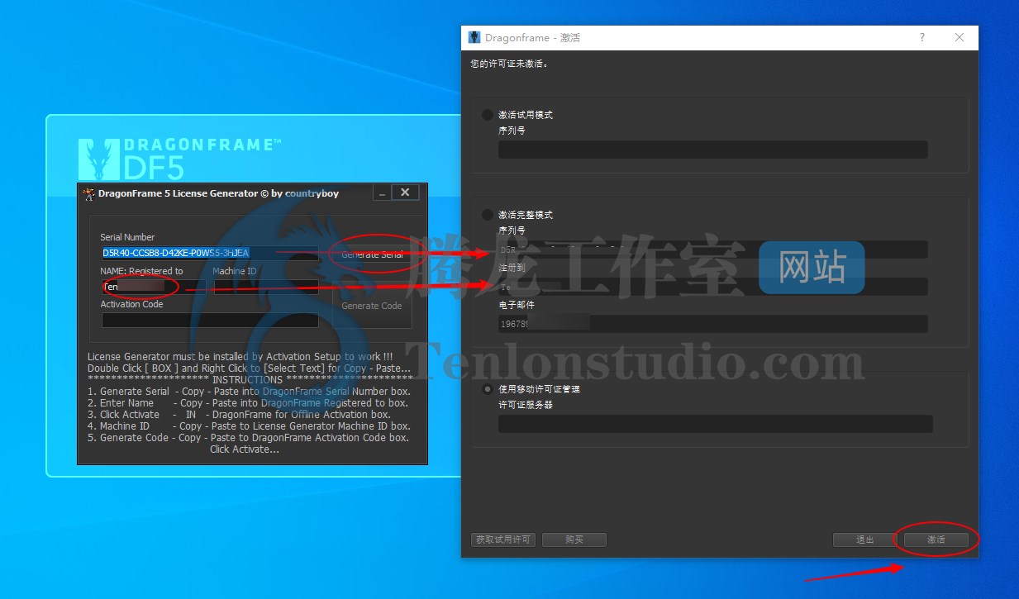1019x599 pixels.
Task: Choose the 使用移动许可证管理 radio button
Action: point(488,388)
